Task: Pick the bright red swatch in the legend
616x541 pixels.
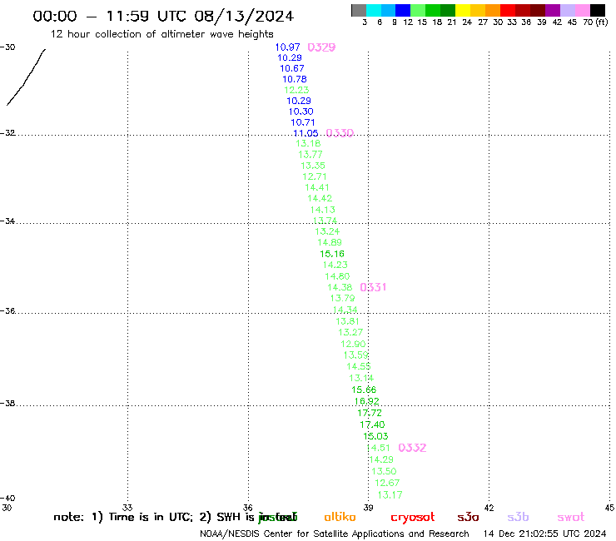Action: tap(508, 10)
